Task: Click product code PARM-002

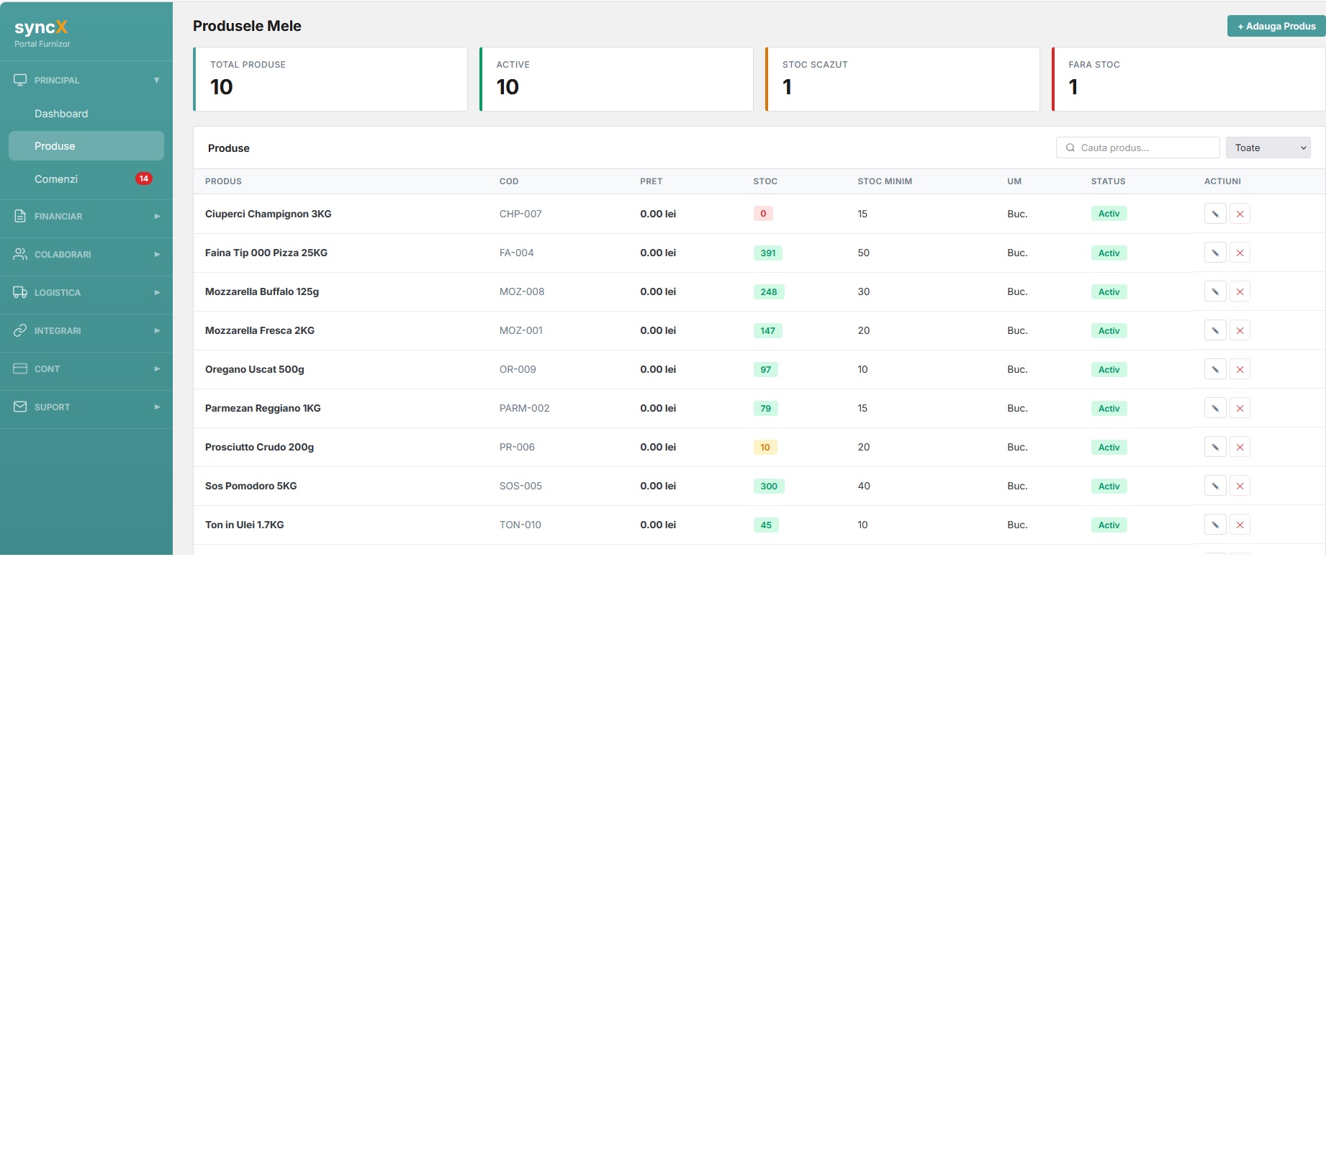Action: click(x=524, y=408)
